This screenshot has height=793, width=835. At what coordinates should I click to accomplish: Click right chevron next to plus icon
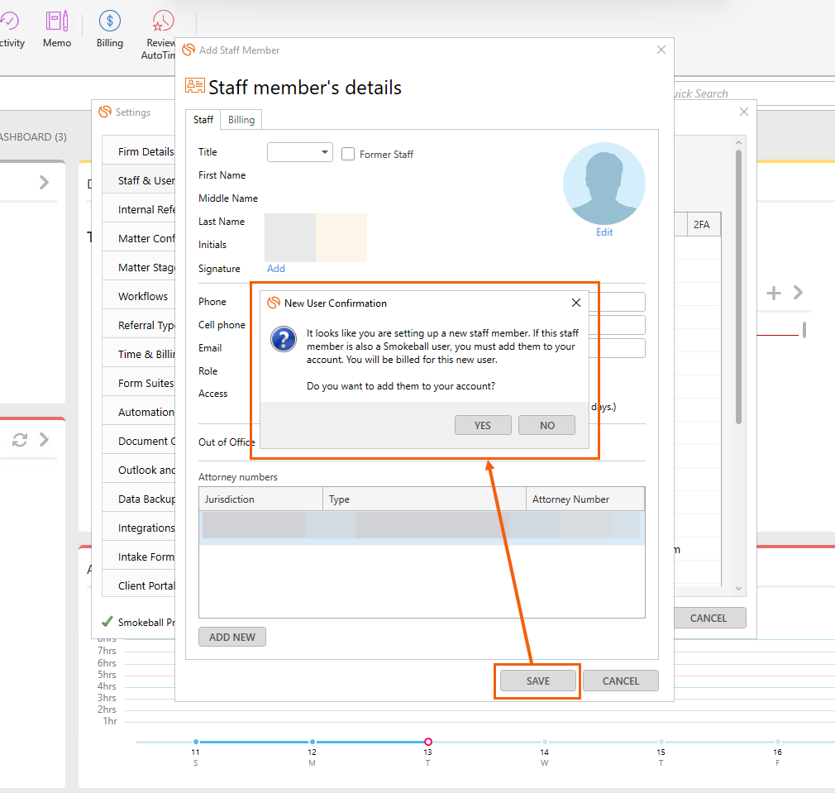click(x=798, y=293)
